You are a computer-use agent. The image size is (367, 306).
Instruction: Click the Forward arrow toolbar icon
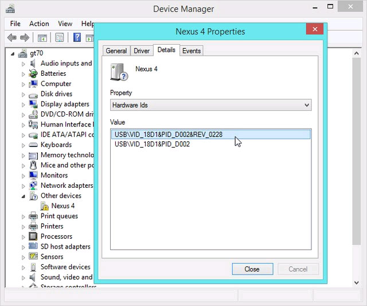pyautogui.click(x=25, y=38)
